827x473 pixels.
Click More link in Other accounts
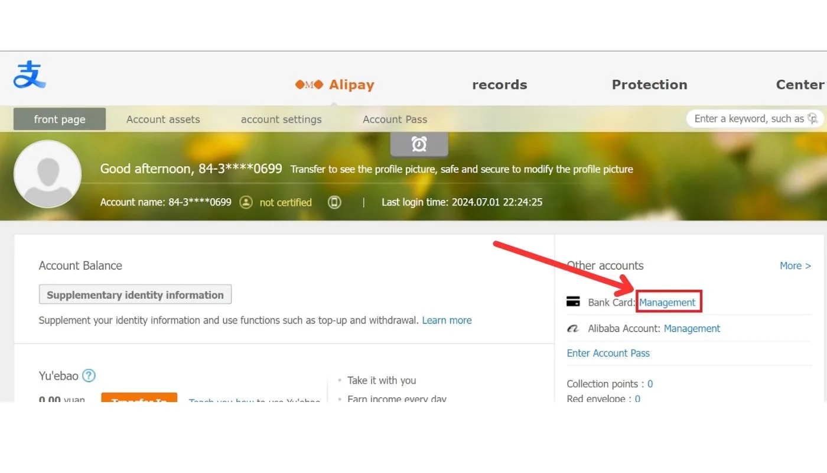pos(795,265)
